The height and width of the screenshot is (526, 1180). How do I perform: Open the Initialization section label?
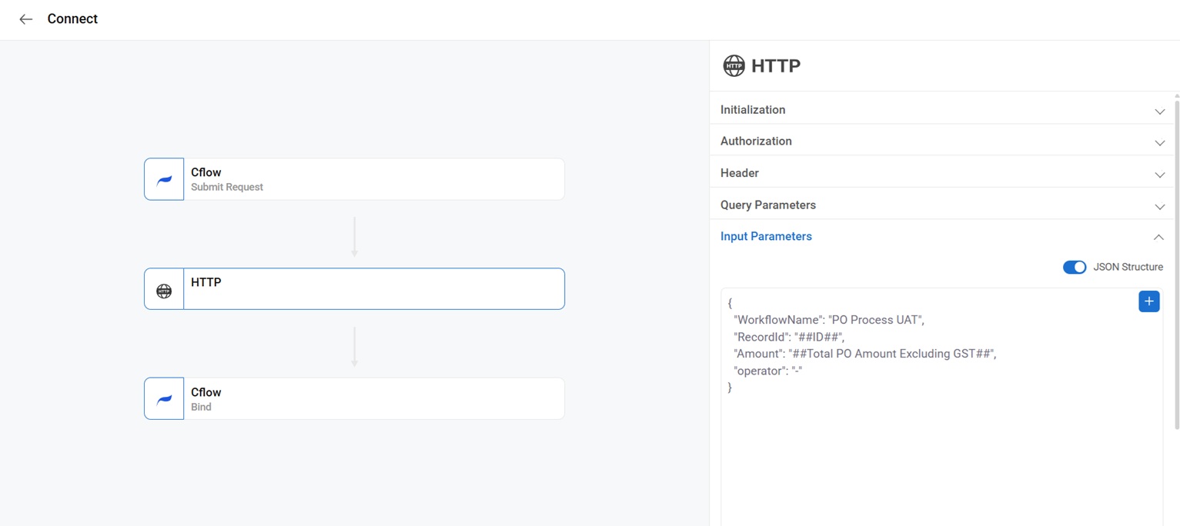(752, 110)
